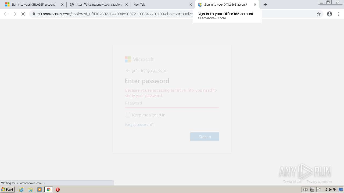Open the media player taskbar icon
The height and width of the screenshot is (193, 344).
click(40, 190)
